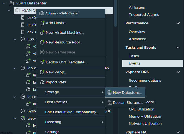Open Performance Overview link
Image resolution: width=184 pixels, height=134 pixels.
[x=137, y=32]
